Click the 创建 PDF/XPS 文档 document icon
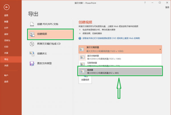 pos(32,24)
